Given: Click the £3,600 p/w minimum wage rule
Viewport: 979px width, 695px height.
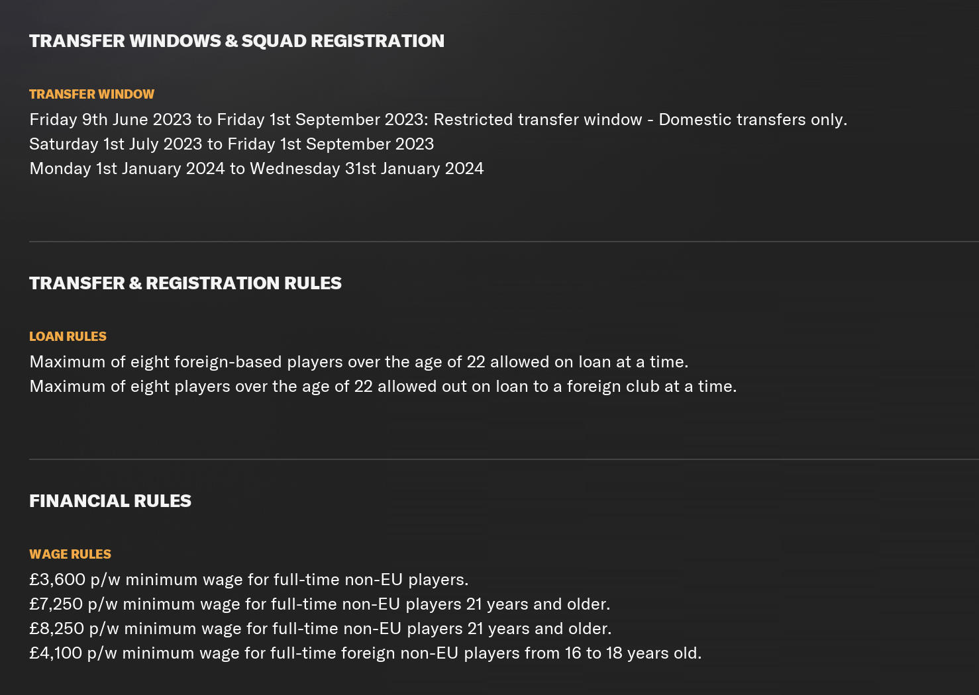Looking at the screenshot, I should pos(249,580).
